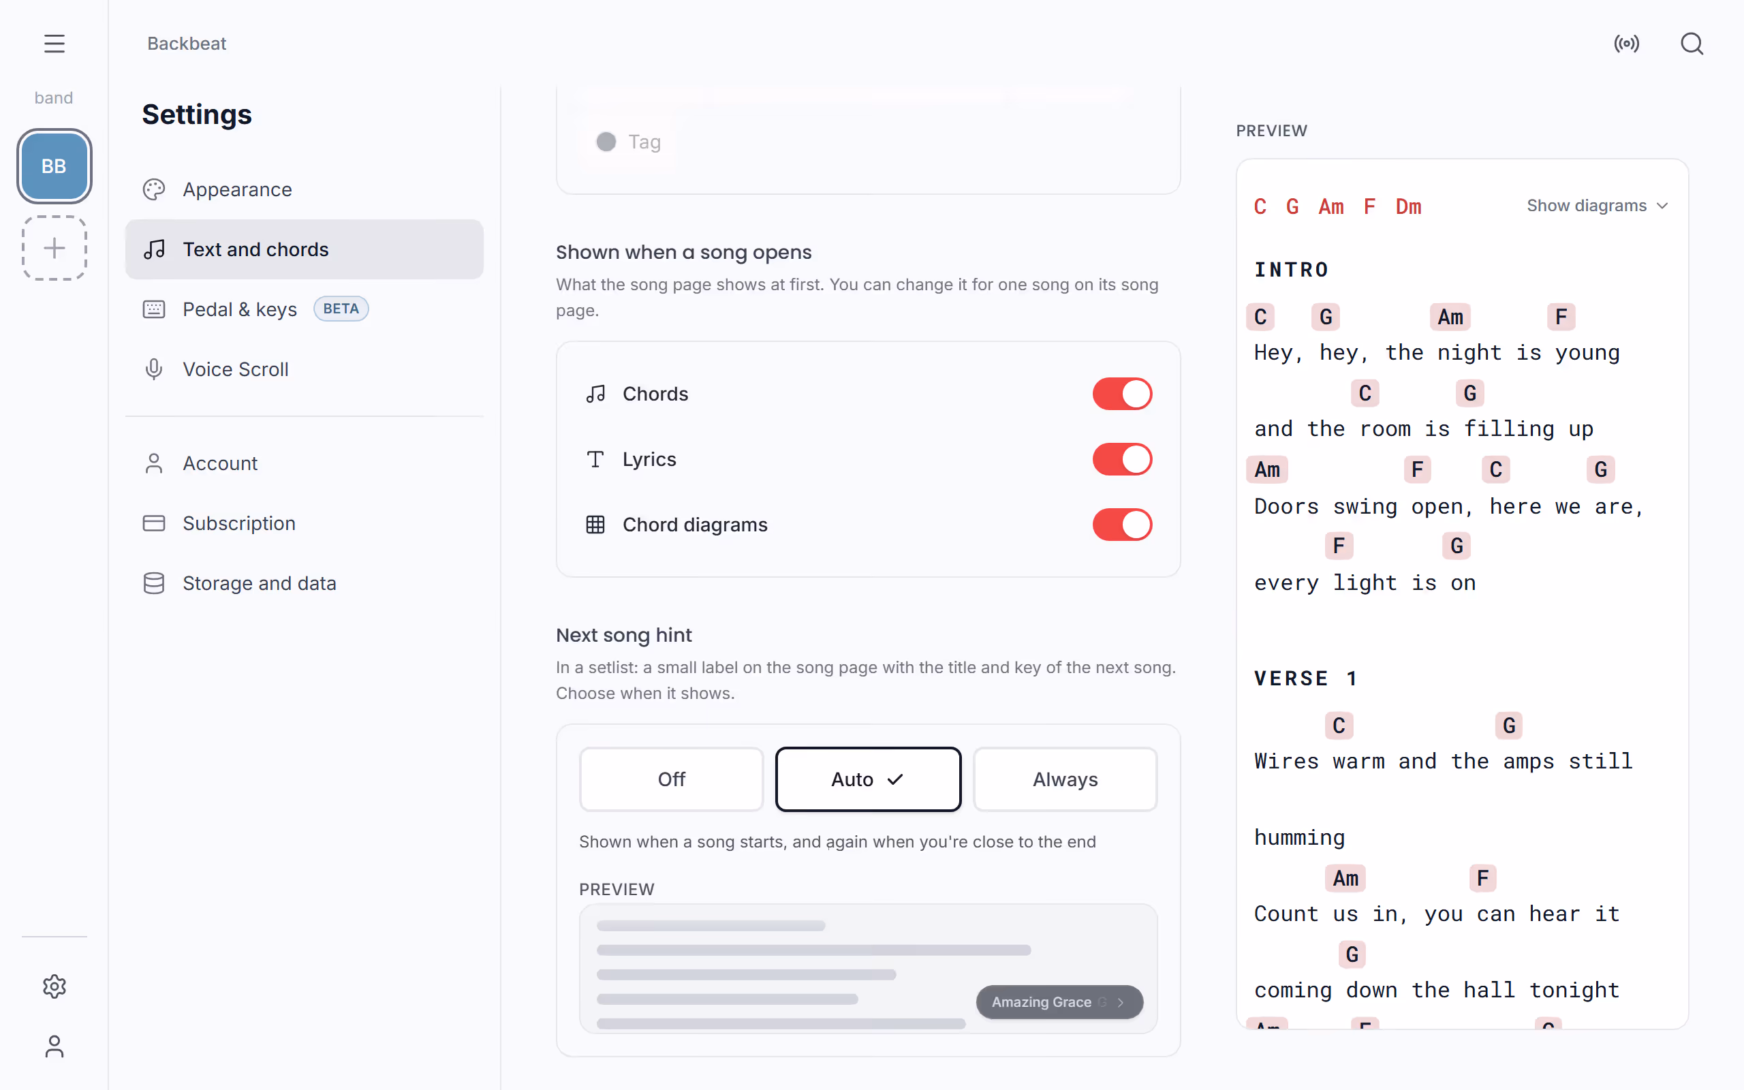Screen dimensions: 1744x1090
Task: Set next song hint to Off
Action: pyautogui.click(x=671, y=779)
